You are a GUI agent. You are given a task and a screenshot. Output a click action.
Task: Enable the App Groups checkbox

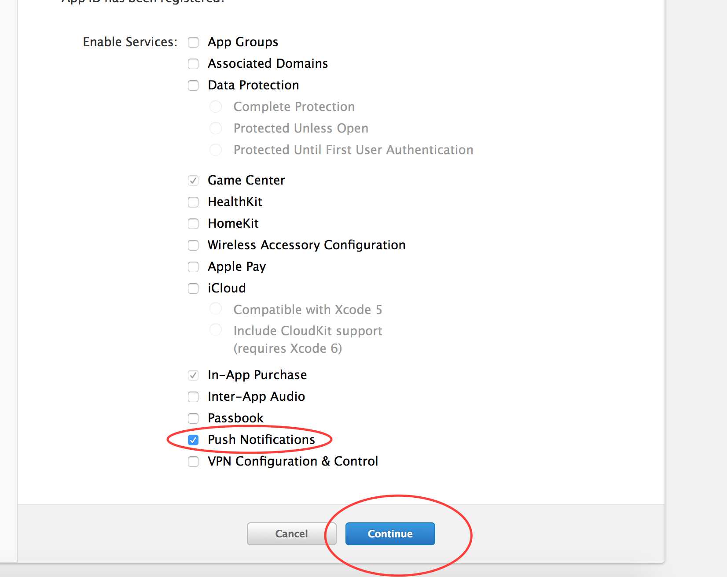tap(193, 42)
